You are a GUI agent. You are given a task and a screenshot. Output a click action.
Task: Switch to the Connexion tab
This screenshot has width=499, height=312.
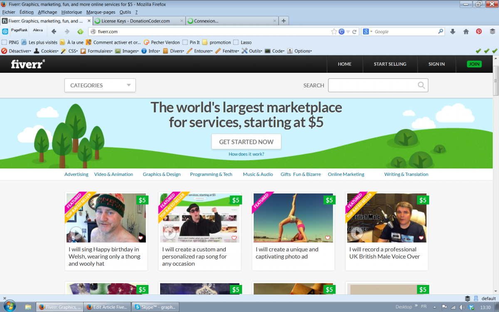click(232, 21)
